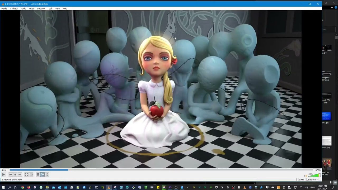Click the 01:31/07:53 time display
Image resolution: width=338 pixels, height=190 pixels.
click(313, 179)
